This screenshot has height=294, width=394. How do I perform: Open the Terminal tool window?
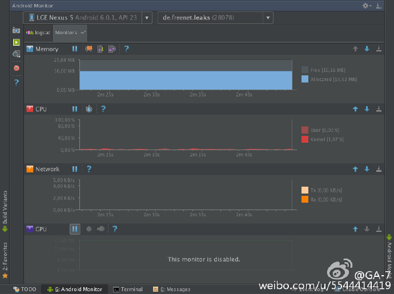128,289
